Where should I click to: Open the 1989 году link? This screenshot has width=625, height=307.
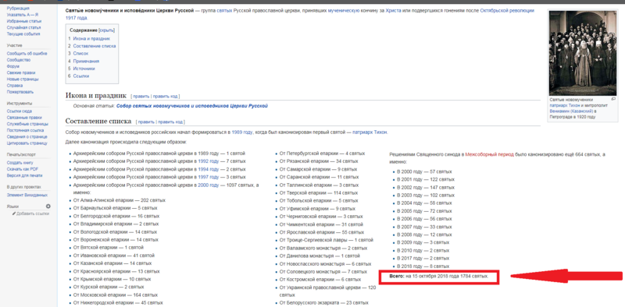click(x=242, y=132)
